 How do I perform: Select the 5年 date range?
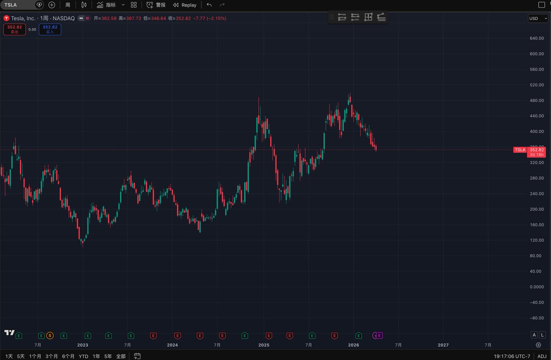coord(108,356)
